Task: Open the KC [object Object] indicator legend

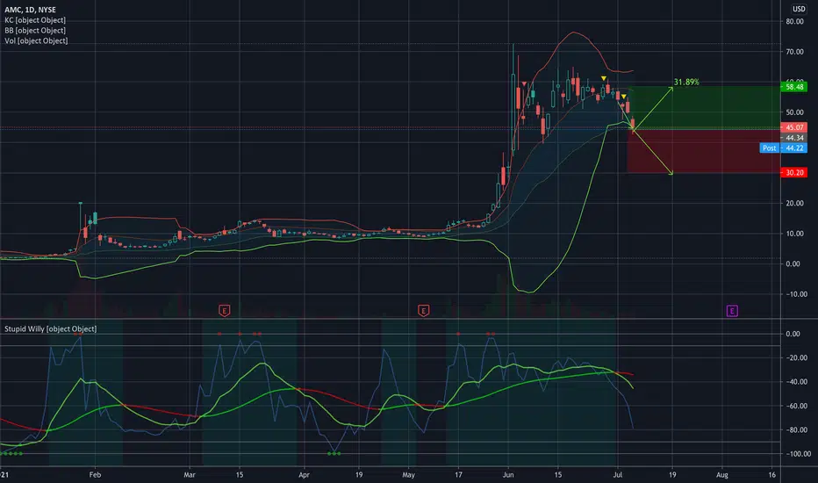Action: click(35, 20)
